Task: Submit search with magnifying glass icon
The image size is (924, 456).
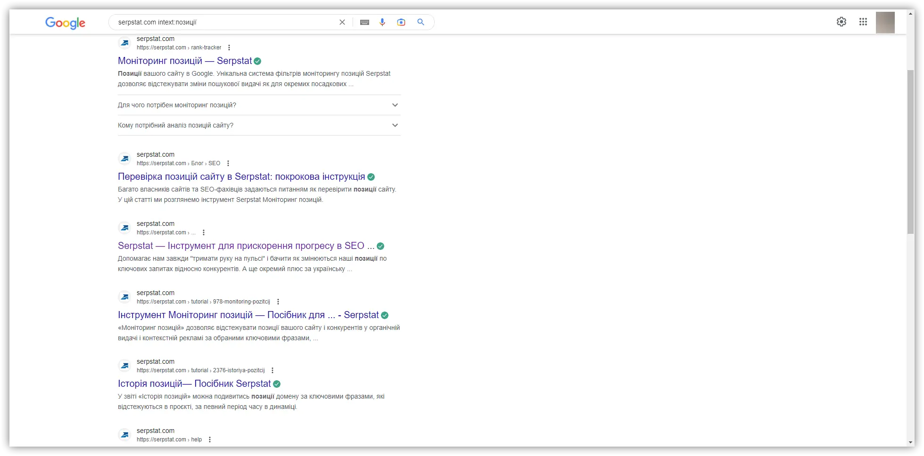Action: (x=421, y=22)
